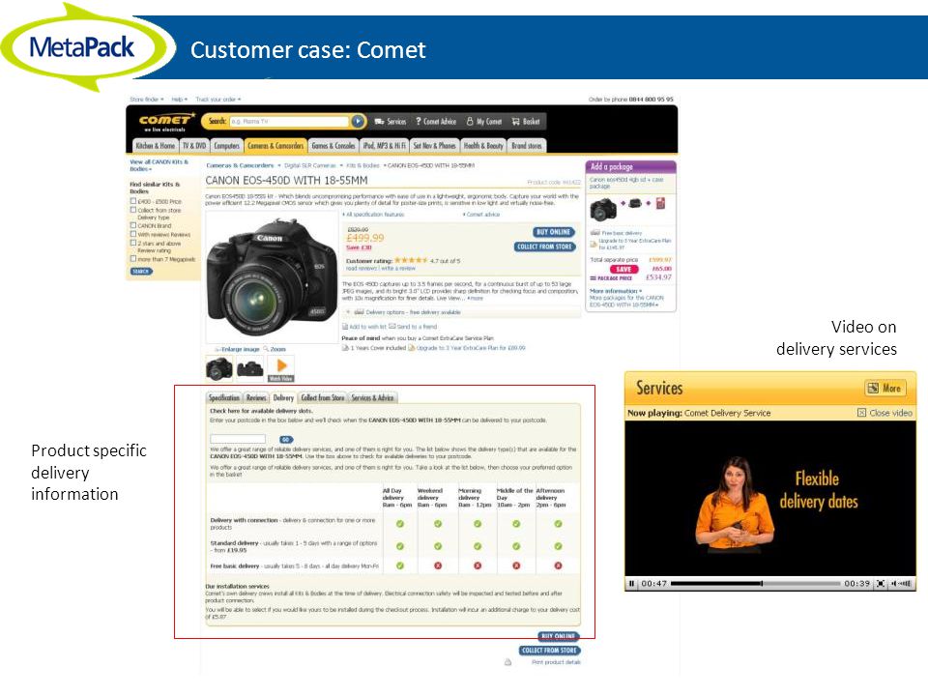
Task: Switch to the Services & Advice tab
Action: 372,397
